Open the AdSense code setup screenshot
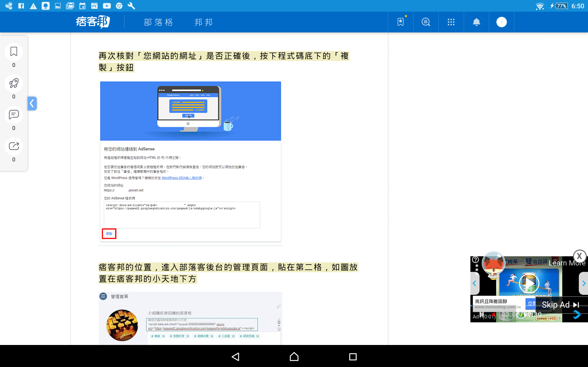 click(190, 161)
